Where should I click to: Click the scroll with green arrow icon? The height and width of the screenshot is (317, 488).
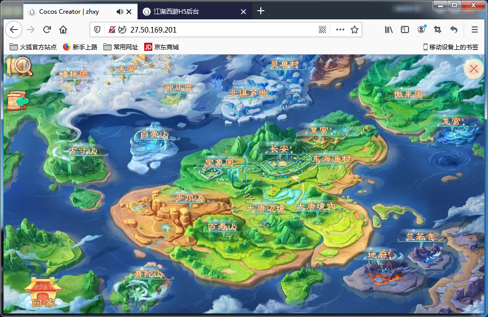[17, 101]
